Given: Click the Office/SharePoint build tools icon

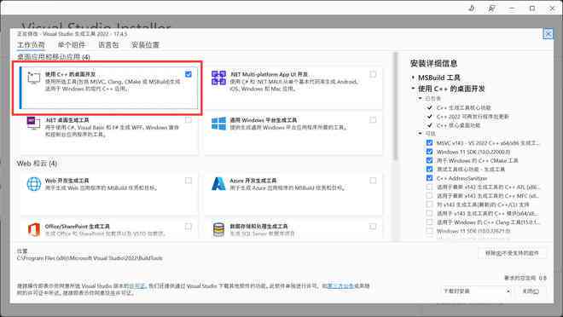Looking at the screenshot, I should tap(34, 229).
